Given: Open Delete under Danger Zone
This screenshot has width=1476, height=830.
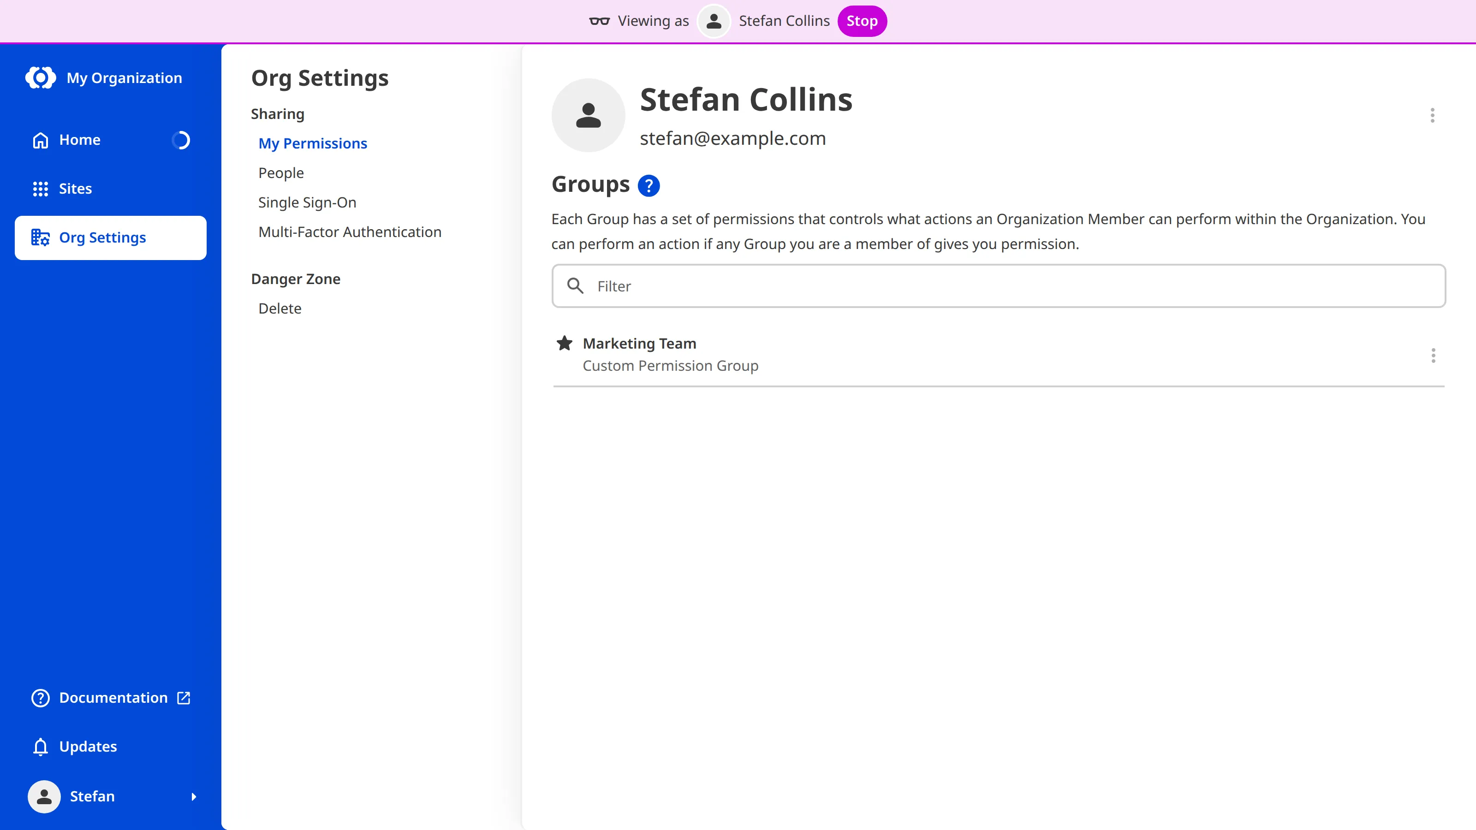Looking at the screenshot, I should click(x=280, y=309).
